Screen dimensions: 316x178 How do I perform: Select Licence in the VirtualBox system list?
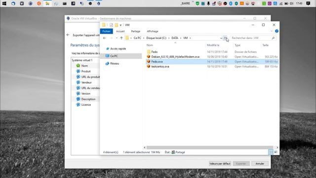[85, 105]
